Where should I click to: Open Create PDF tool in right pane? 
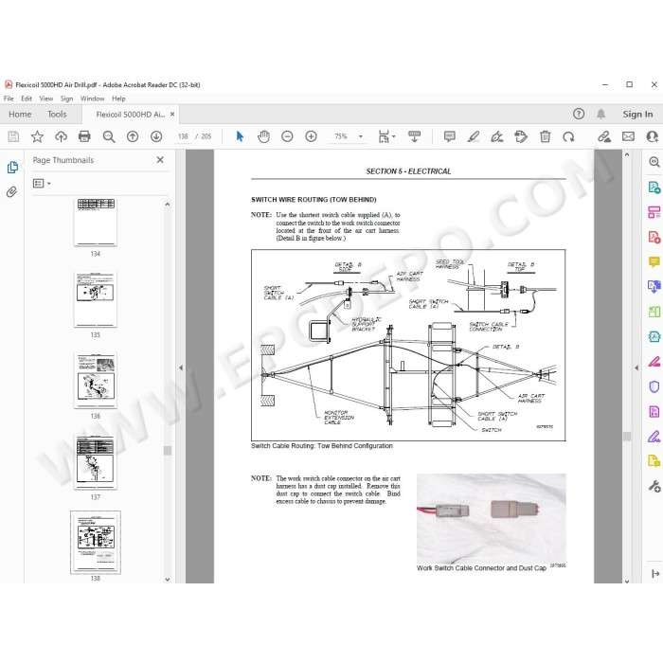[x=654, y=237]
